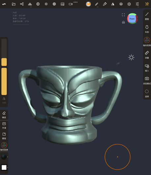Open the Background image menu
Image resolution: width=151 pixels, height=175 pixels.
tap(63, 4)
